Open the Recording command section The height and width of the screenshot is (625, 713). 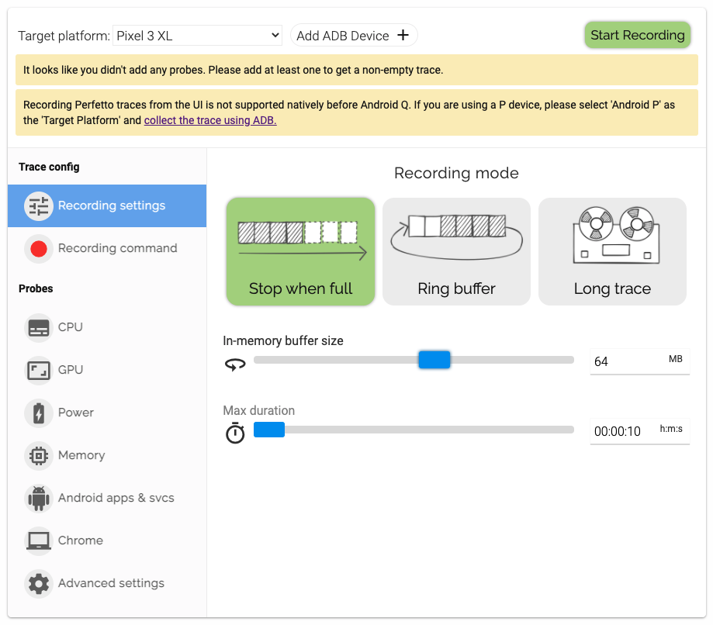pos(117,249)
